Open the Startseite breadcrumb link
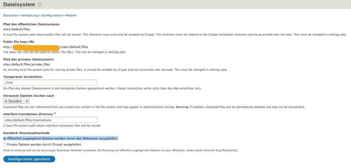 point(11,15)
